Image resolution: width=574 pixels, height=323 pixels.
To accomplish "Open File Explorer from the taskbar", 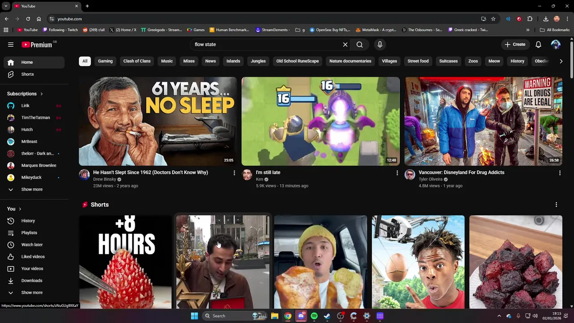I will tap(274, 316).
